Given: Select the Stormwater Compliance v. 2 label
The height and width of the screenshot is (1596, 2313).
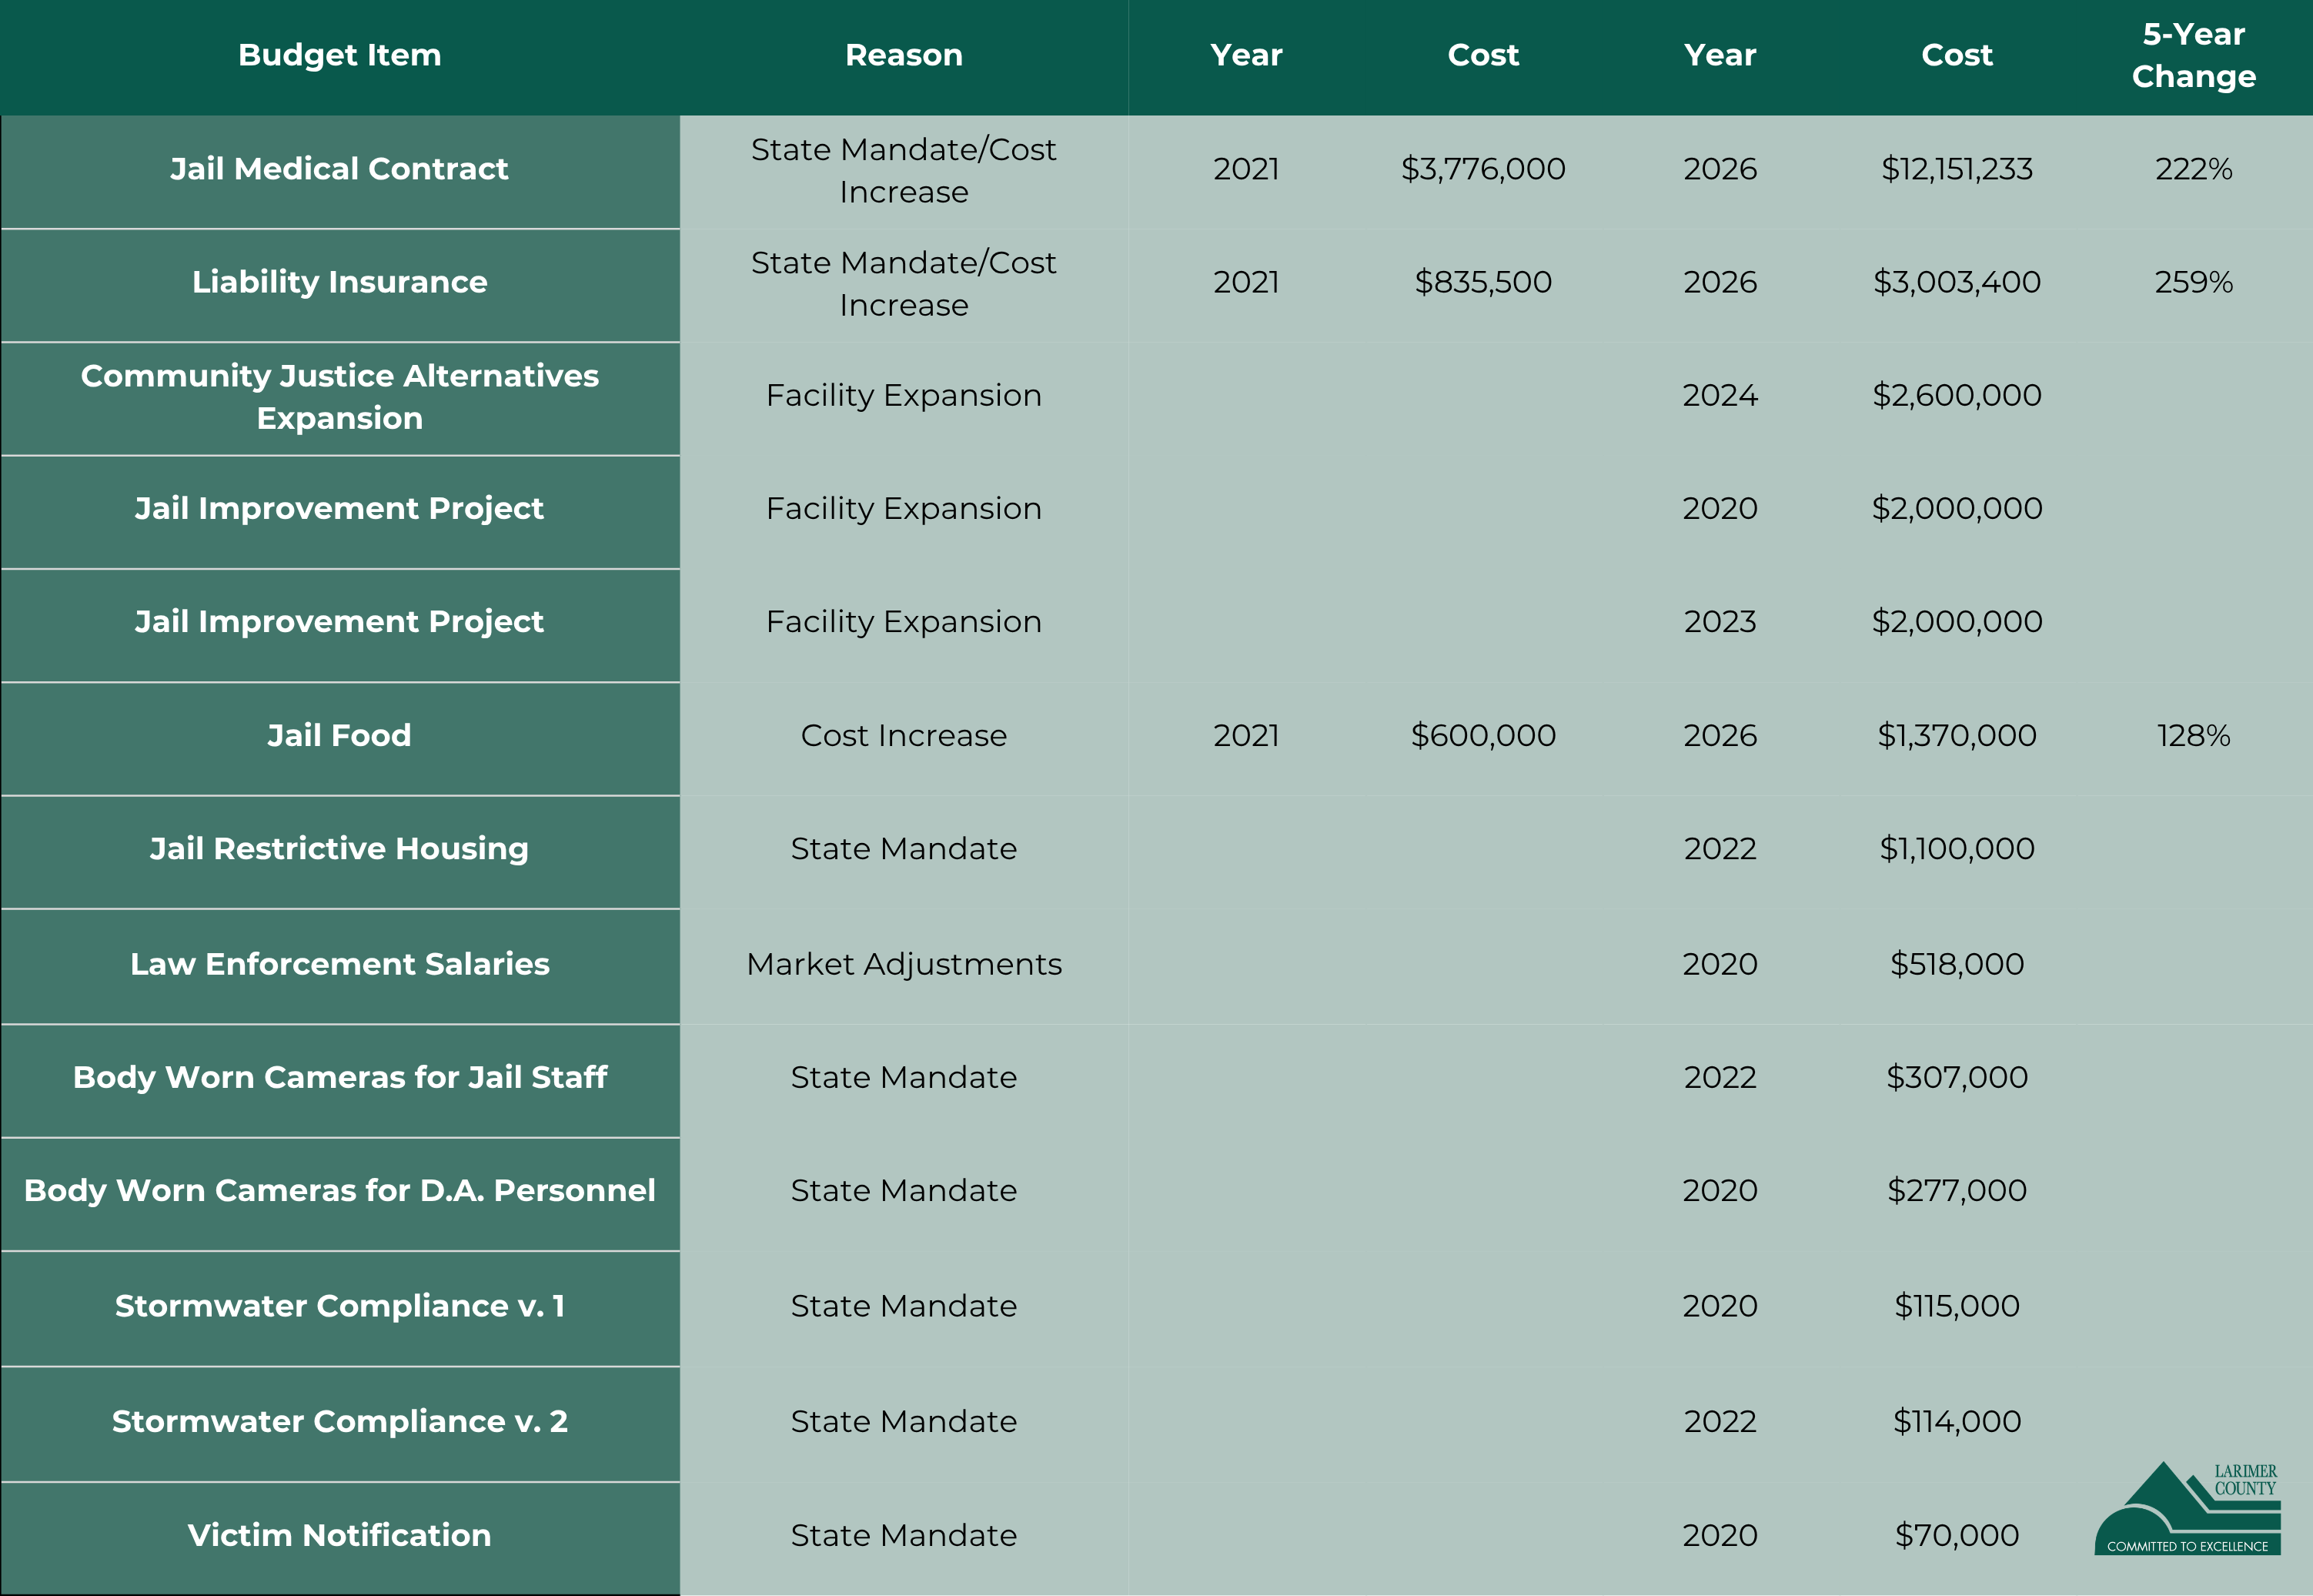Looking at the screenshot, I should (x=340, y=1421).
